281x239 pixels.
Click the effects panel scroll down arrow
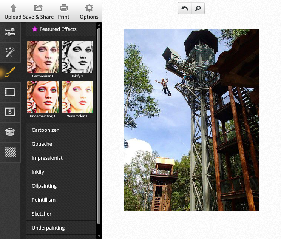tap(99, 236)
